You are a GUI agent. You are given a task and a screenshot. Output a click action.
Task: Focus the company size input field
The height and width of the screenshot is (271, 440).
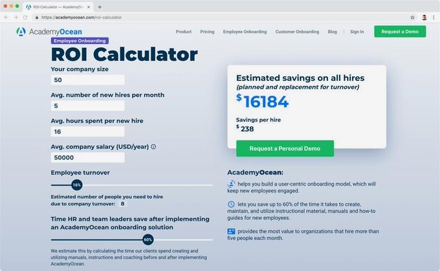tap(87, 80)
